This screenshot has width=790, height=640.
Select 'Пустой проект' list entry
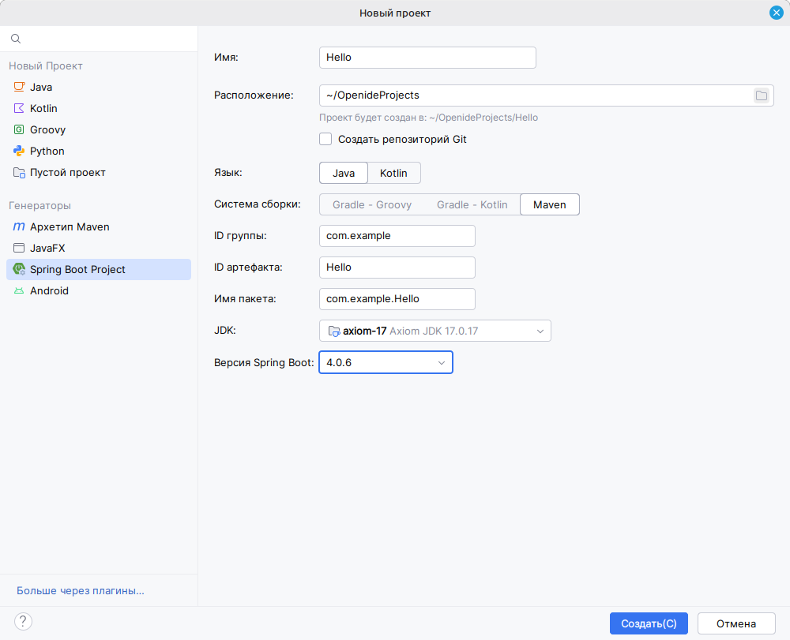99,172
